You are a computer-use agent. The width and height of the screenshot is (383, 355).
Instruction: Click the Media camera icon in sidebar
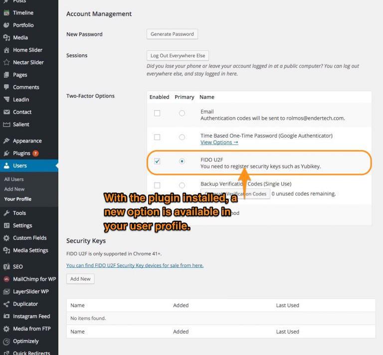coord(6,37)
